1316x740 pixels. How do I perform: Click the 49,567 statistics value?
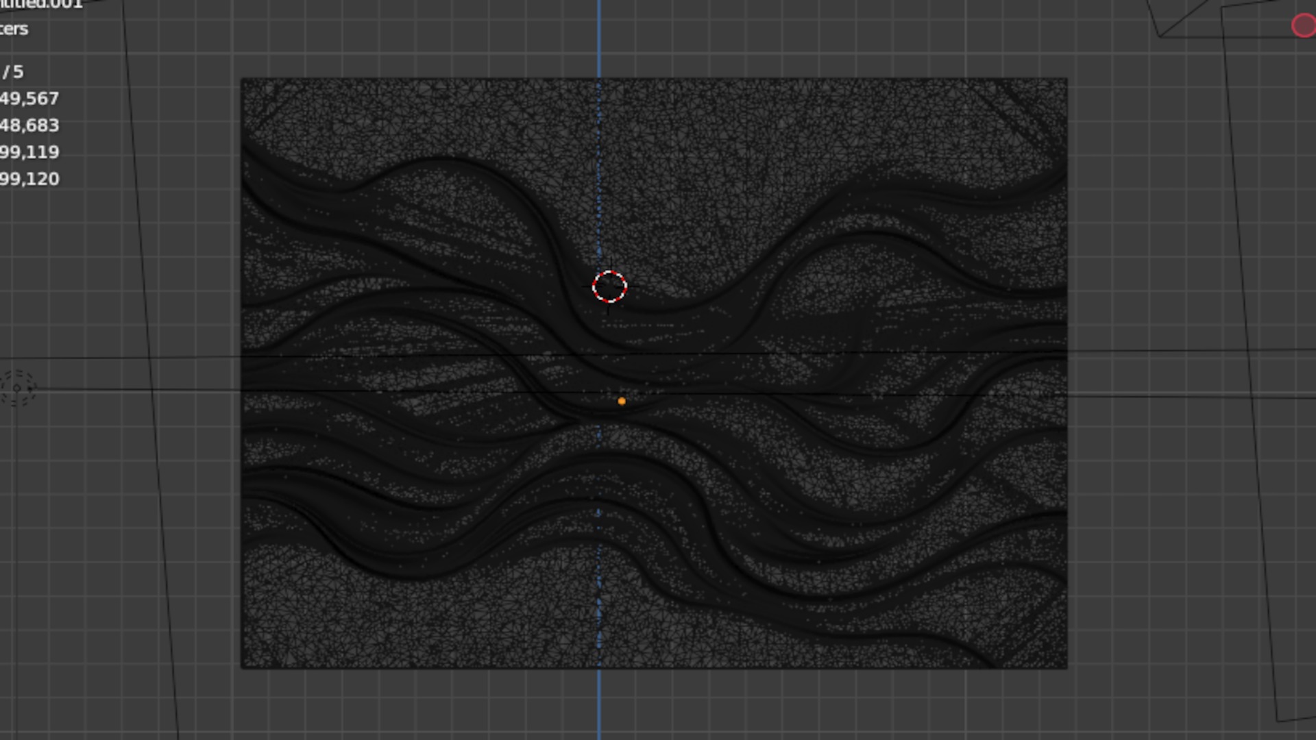tap(29, 99)
